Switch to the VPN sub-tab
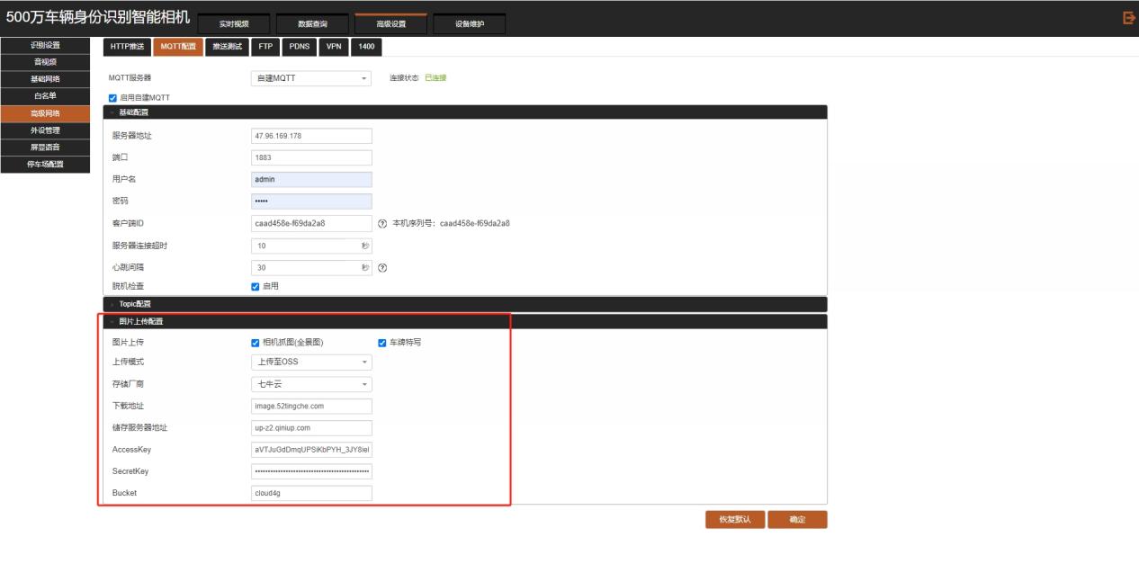Image resolution: width=1139 pixels, height=564 pixels. click(335, 48)
